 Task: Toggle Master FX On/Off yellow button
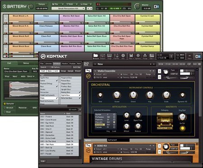click(182, 128)
